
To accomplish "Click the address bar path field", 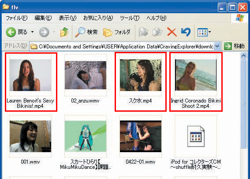I will click(126, 47).
